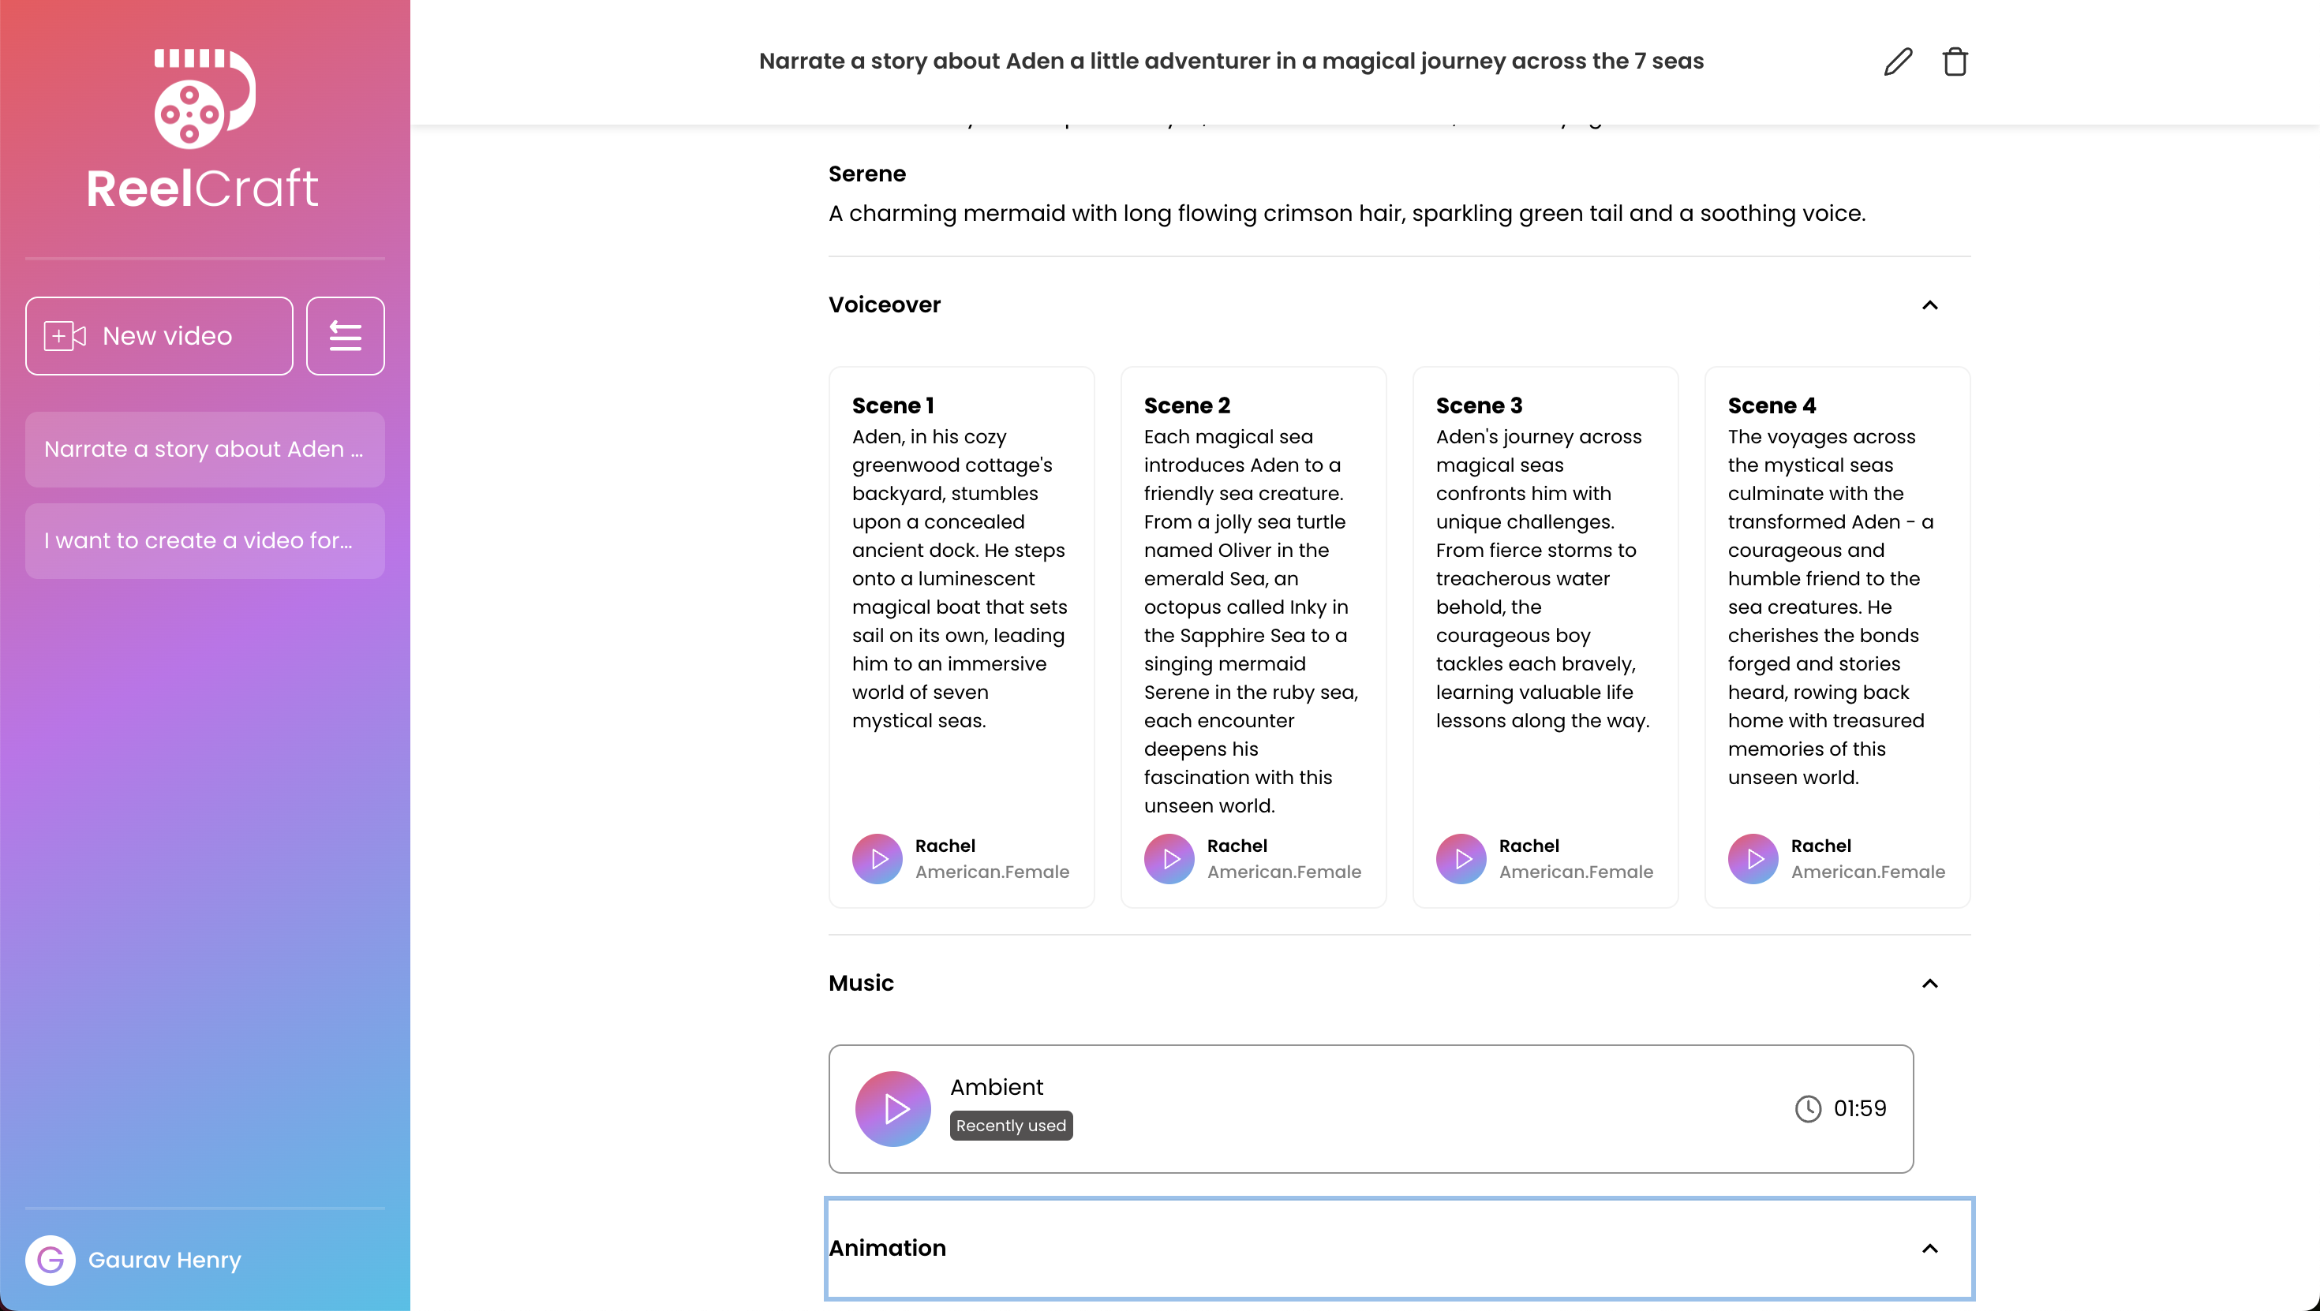Screen dimensions: 2320x1311
Task: Select the Scene 4 voiceover card text
Action: pyautogui.click(x=1828, y=606)
